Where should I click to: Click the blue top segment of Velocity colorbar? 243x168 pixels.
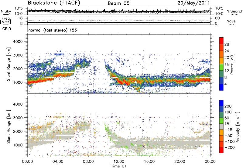pos(221,103)
